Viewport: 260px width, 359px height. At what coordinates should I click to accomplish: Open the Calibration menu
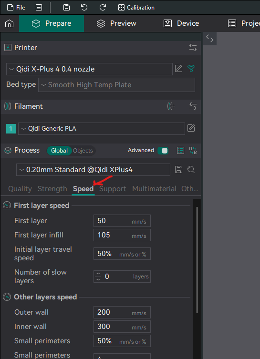(x=136, y=8)
